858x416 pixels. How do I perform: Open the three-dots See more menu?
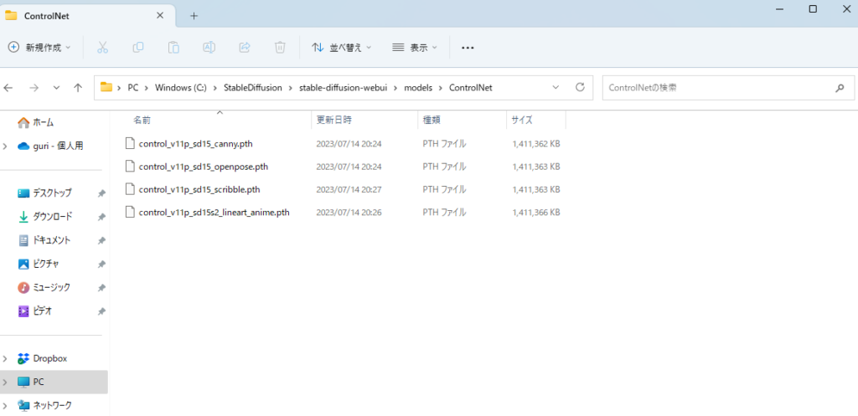coord(468,48)
